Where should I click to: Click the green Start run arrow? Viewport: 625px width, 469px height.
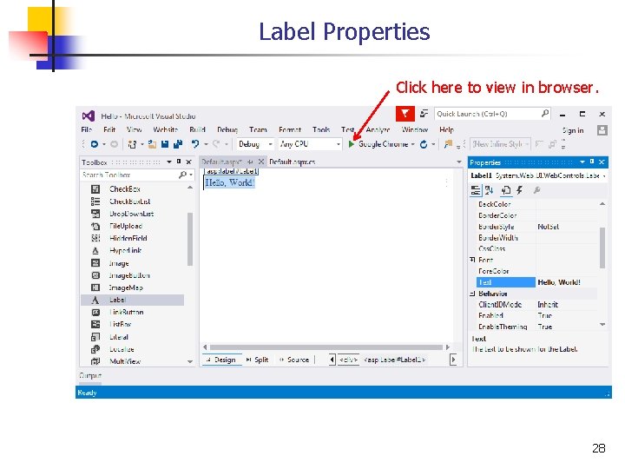352,144
